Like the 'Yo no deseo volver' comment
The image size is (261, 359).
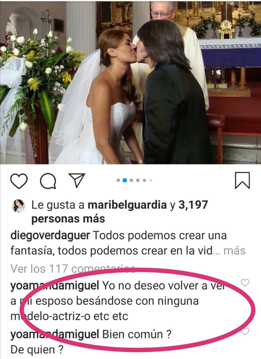[245, 283]
